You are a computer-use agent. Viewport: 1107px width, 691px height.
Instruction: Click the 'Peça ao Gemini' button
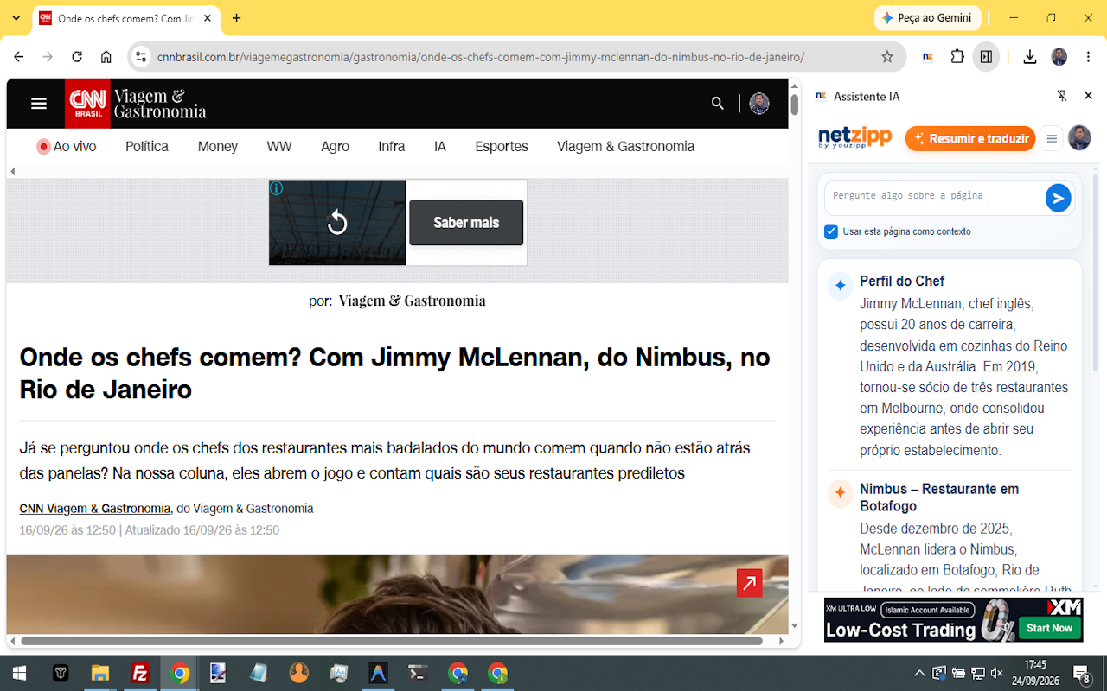(x=926, y=17)
